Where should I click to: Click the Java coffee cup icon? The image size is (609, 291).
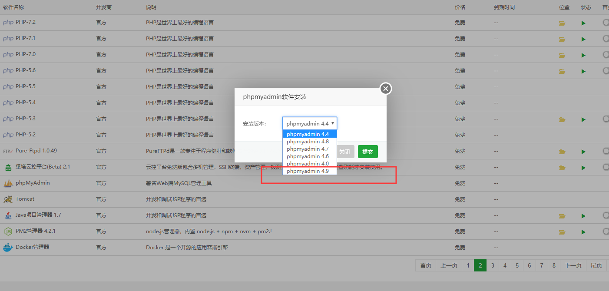(x=8, y=215)
